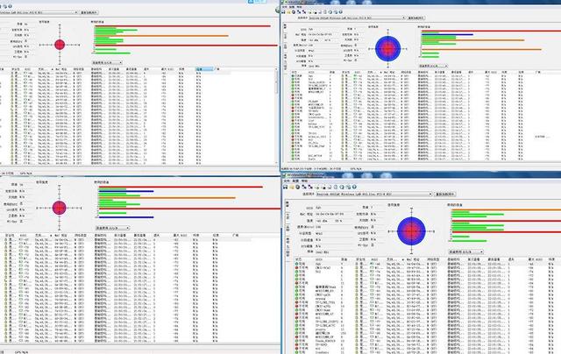Click the signal strength radar gauge in top-right window

point(388,48)
